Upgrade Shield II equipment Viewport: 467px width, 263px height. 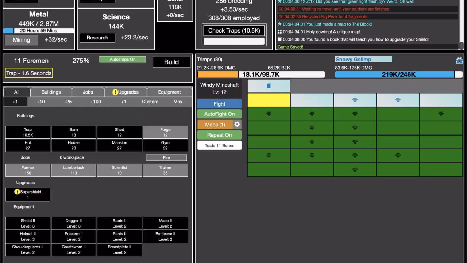28,223
